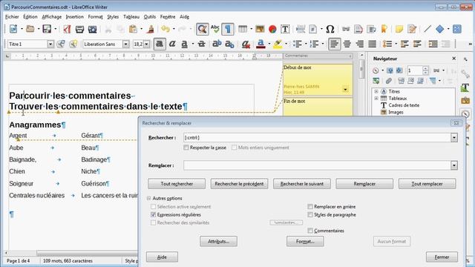Insert special character Omega icon
Screen dimensions: 475x267
pyautogui.click(x=330, y=29)
